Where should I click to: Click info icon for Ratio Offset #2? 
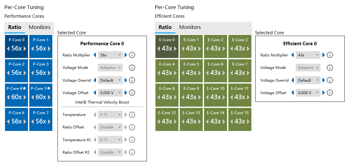[x=132, y=152]
